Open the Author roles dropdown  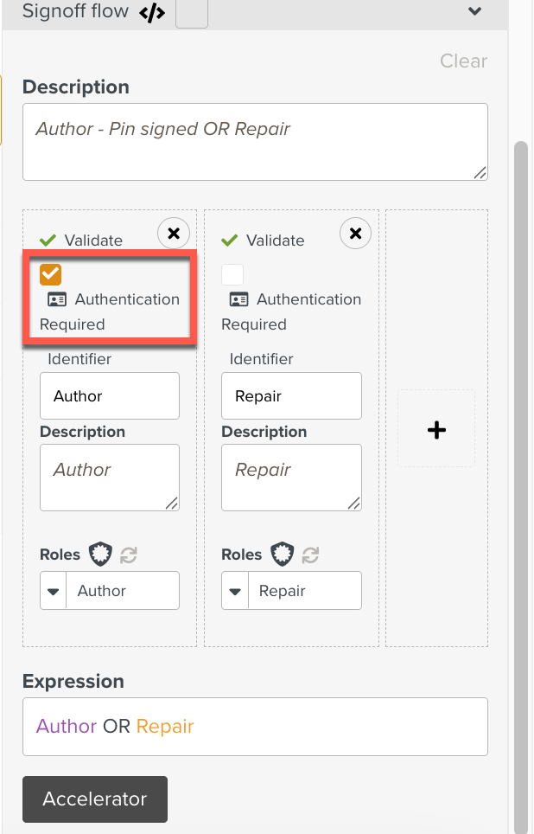53,590
